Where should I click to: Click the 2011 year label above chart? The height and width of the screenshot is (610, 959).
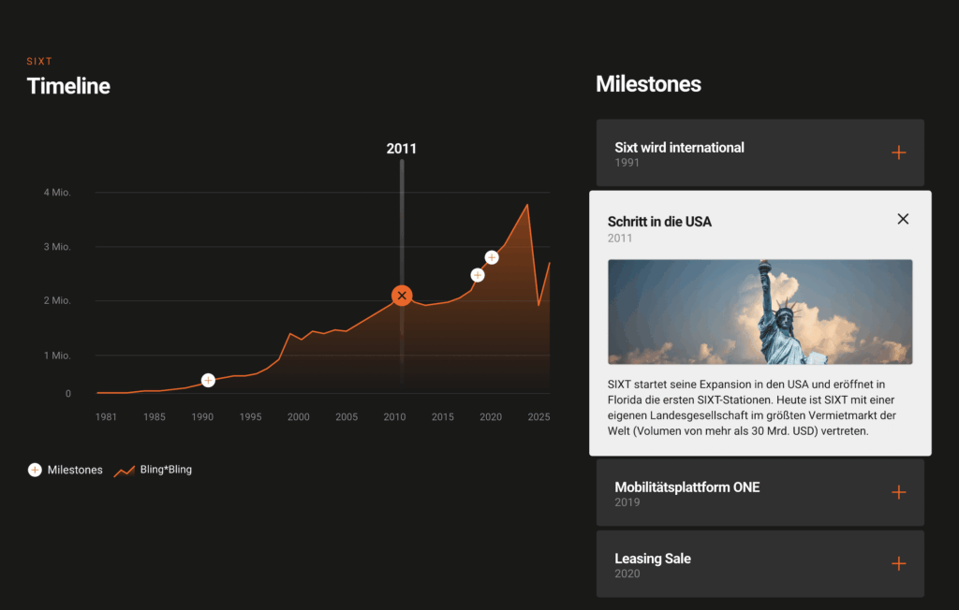tap(402, 149)
